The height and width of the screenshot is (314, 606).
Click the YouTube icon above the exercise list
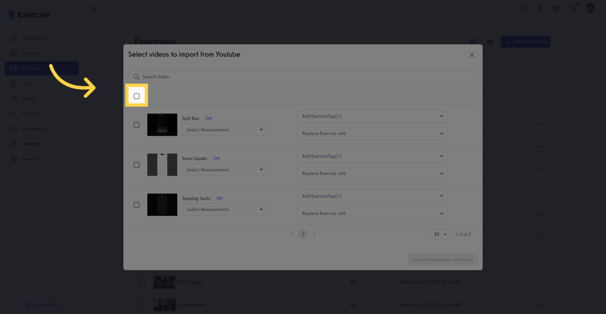click(x=490, y=41)
